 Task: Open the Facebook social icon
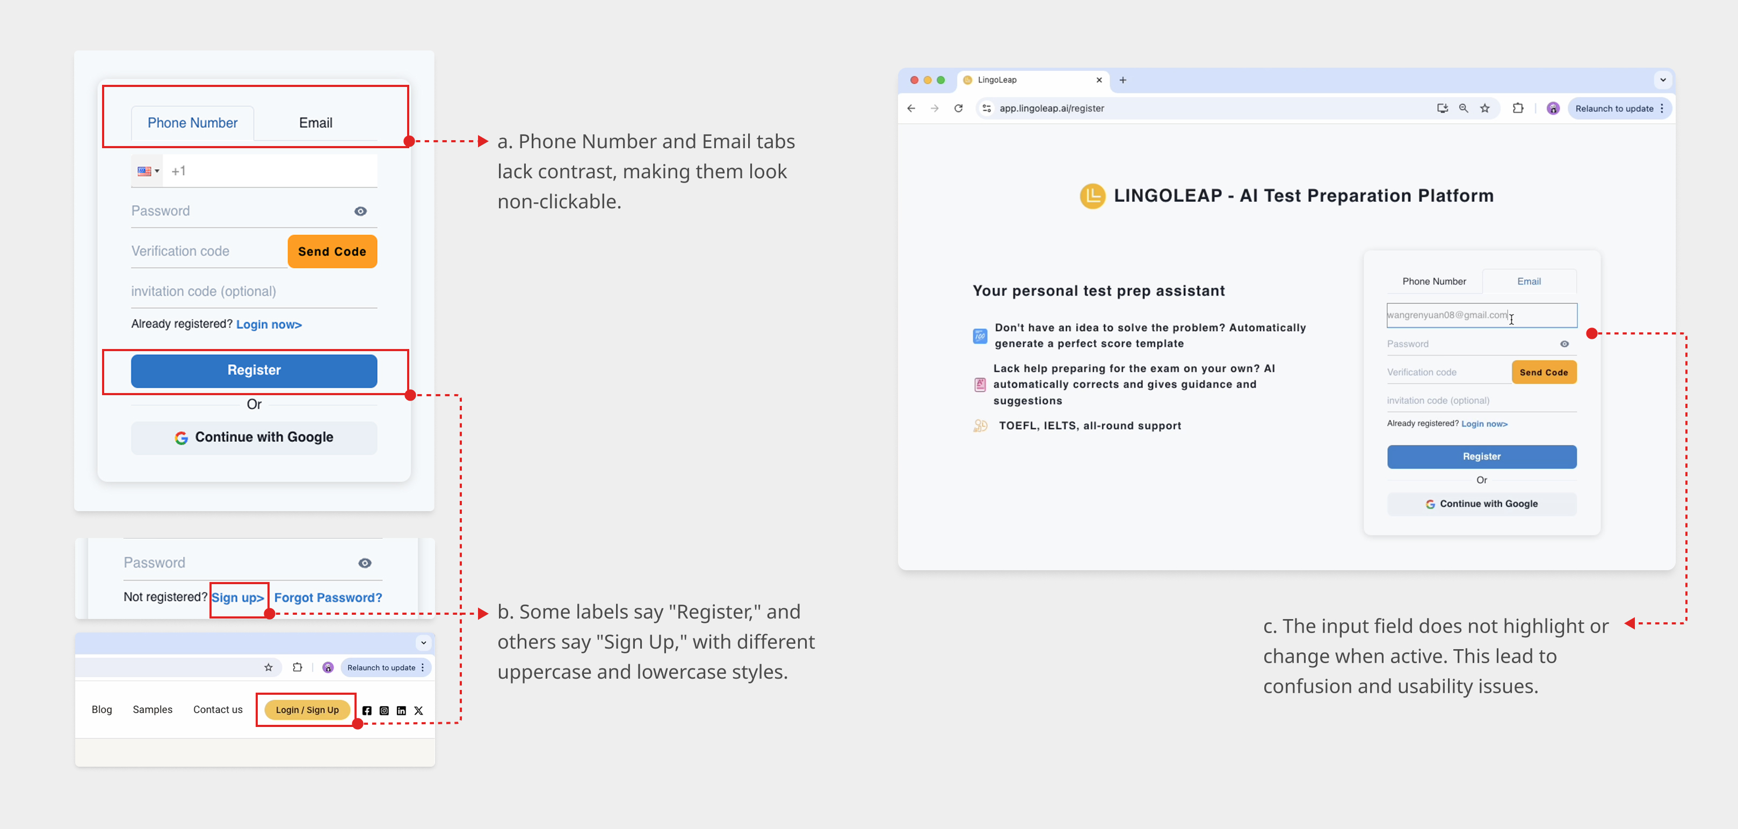point(366,711)
